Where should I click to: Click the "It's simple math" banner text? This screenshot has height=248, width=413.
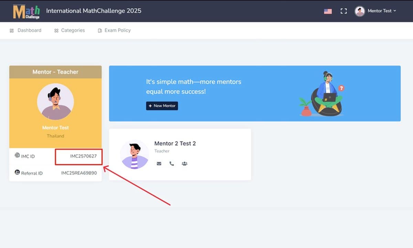click(x=194, y=87)
